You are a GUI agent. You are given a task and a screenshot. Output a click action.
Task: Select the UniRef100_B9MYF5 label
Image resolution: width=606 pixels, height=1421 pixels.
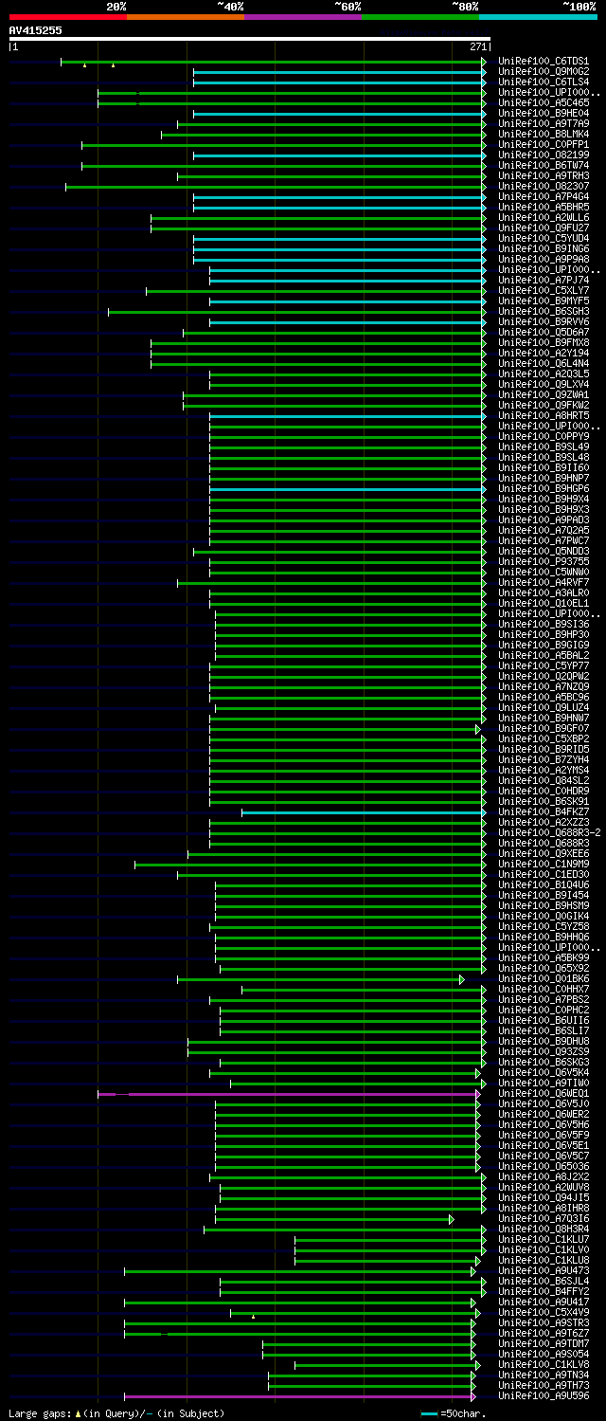pos(543,301)
